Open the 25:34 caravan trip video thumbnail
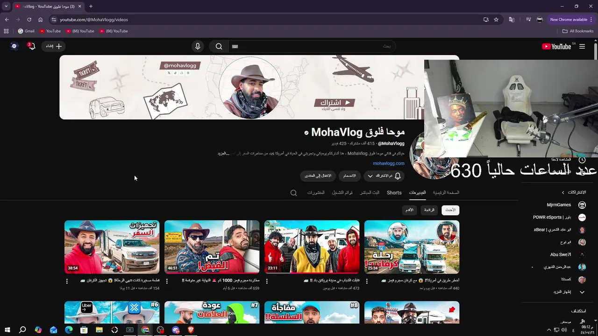 [412, 247]
